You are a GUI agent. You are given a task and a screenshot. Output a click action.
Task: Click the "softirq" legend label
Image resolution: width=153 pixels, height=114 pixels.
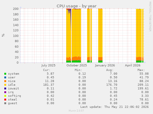pos(14,96)
